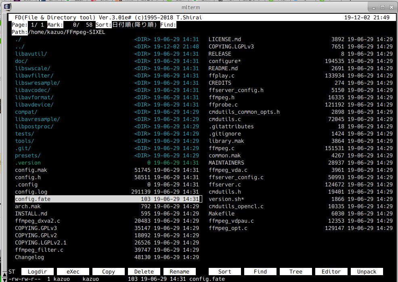Image resolution: width=398 pixels, height=282 pixels.
Task: Click the Logdir function button
Action: click(x=37, y=272)
